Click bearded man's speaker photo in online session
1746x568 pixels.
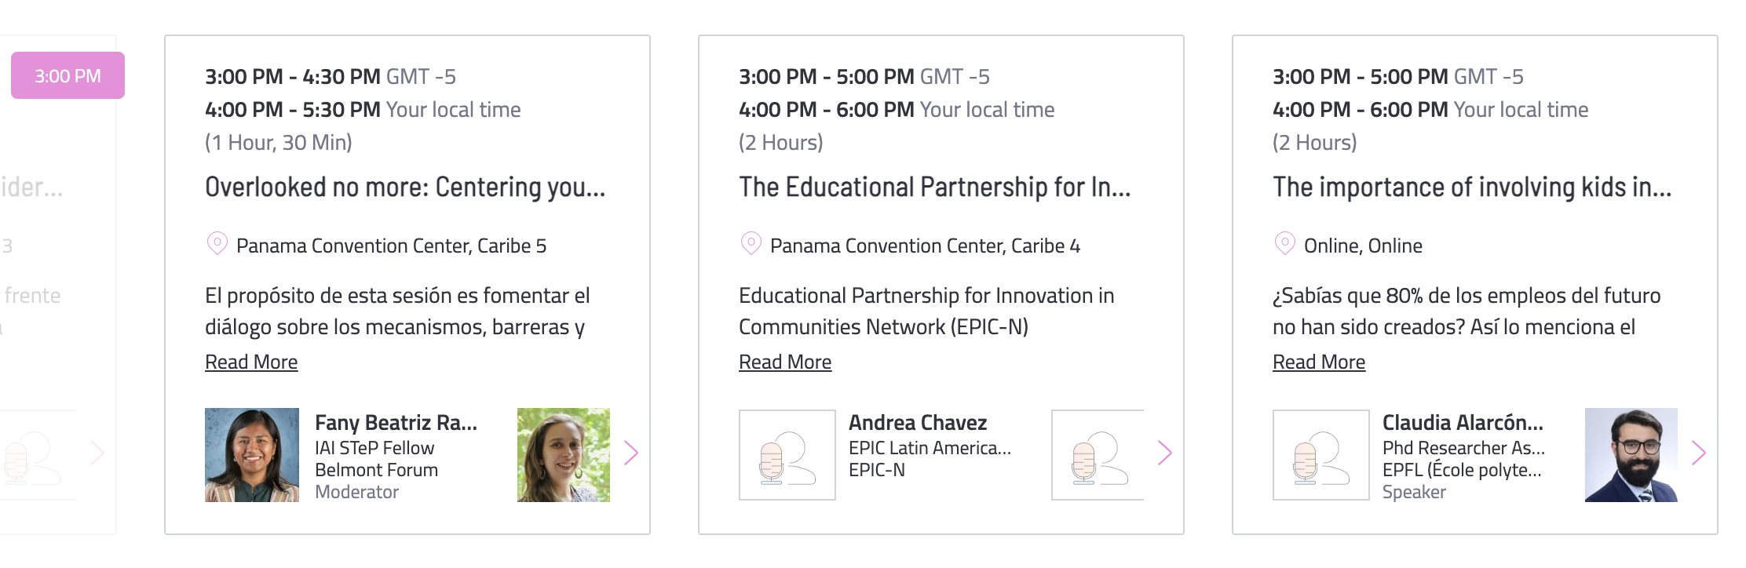click(x=1631, y=455)
